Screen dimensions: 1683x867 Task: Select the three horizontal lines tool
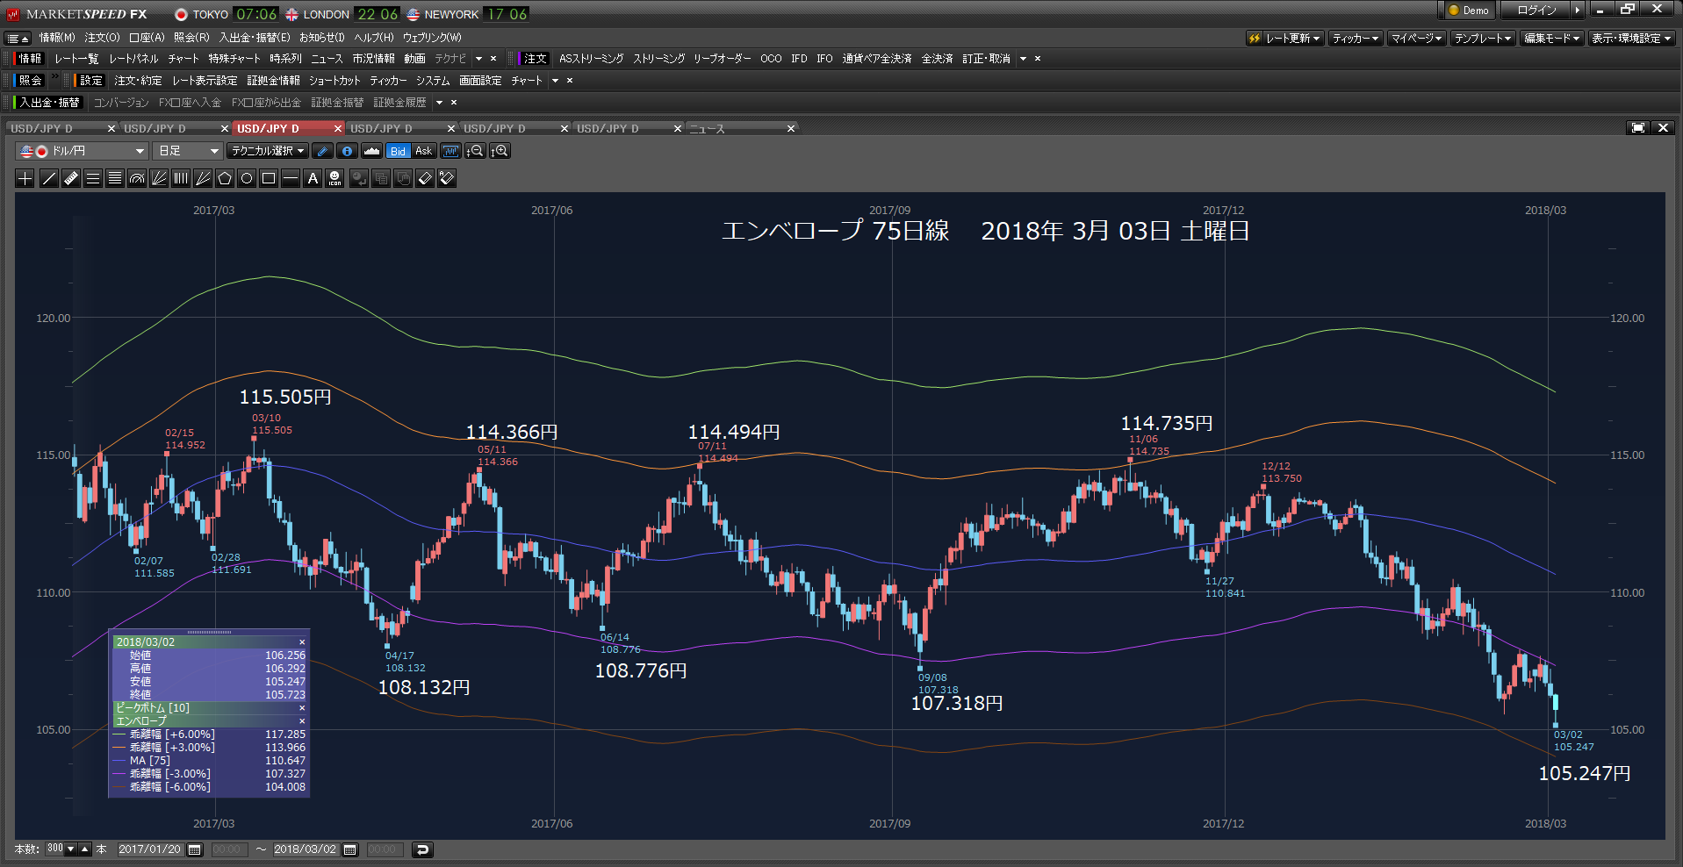(93, 179)
